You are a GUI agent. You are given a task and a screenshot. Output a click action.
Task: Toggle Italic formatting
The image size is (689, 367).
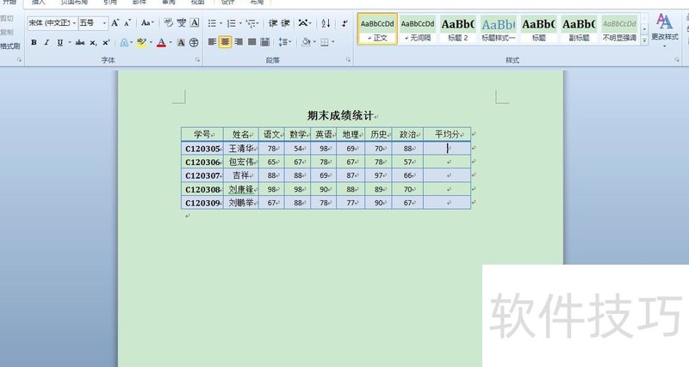(x=47, y=42)
